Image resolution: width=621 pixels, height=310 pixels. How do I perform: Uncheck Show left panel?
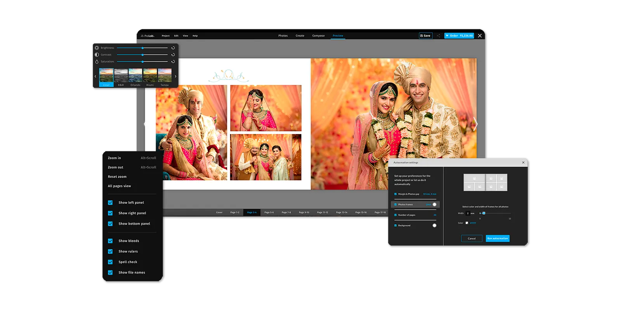point(110,203)
